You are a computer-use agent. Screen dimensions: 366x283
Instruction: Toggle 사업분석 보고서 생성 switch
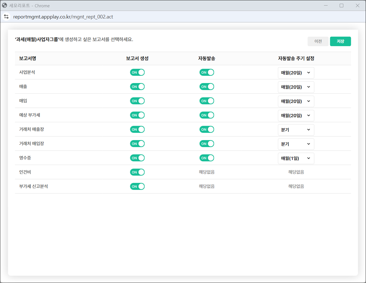(x=137, y=72)
